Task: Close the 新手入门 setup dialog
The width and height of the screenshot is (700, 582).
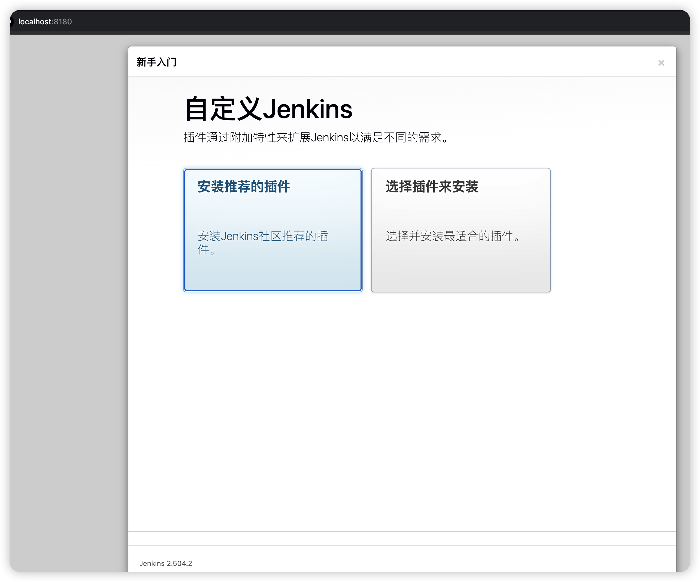Action: pyautogui.click(x=661, y=63)
